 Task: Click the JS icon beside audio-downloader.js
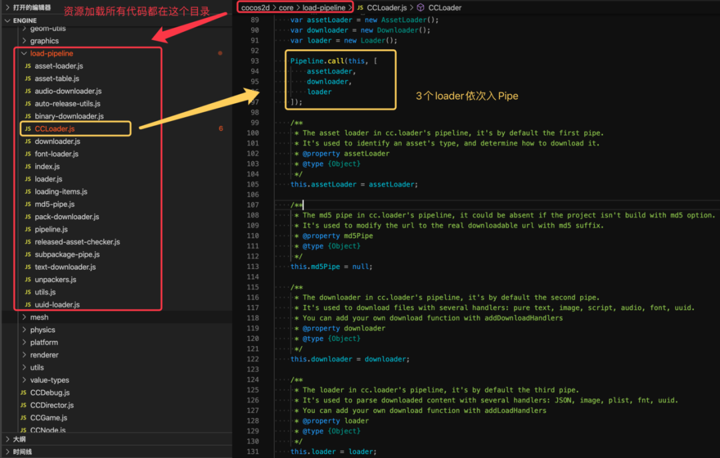[28, 91]
